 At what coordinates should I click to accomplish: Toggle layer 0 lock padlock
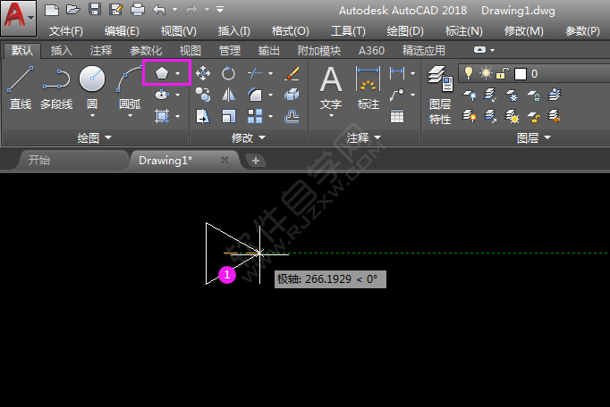503,73
